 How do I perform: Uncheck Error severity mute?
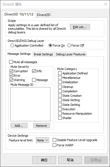[x=15, y=76]
